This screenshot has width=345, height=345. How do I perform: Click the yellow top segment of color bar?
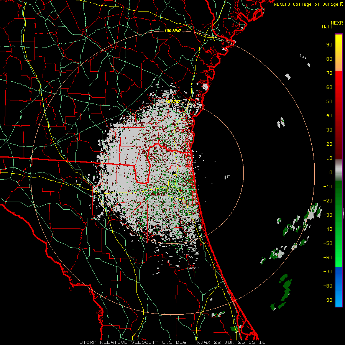338,53
